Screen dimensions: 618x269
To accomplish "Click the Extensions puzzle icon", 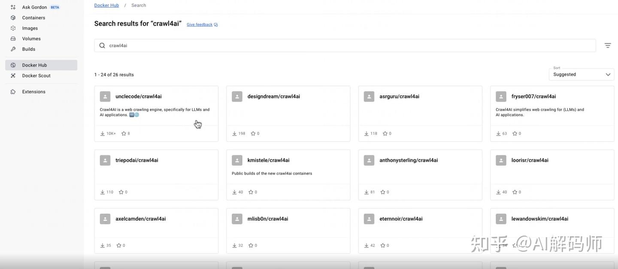I will tap(13, 92).
